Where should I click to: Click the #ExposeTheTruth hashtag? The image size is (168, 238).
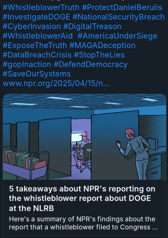tap(35, 45)
